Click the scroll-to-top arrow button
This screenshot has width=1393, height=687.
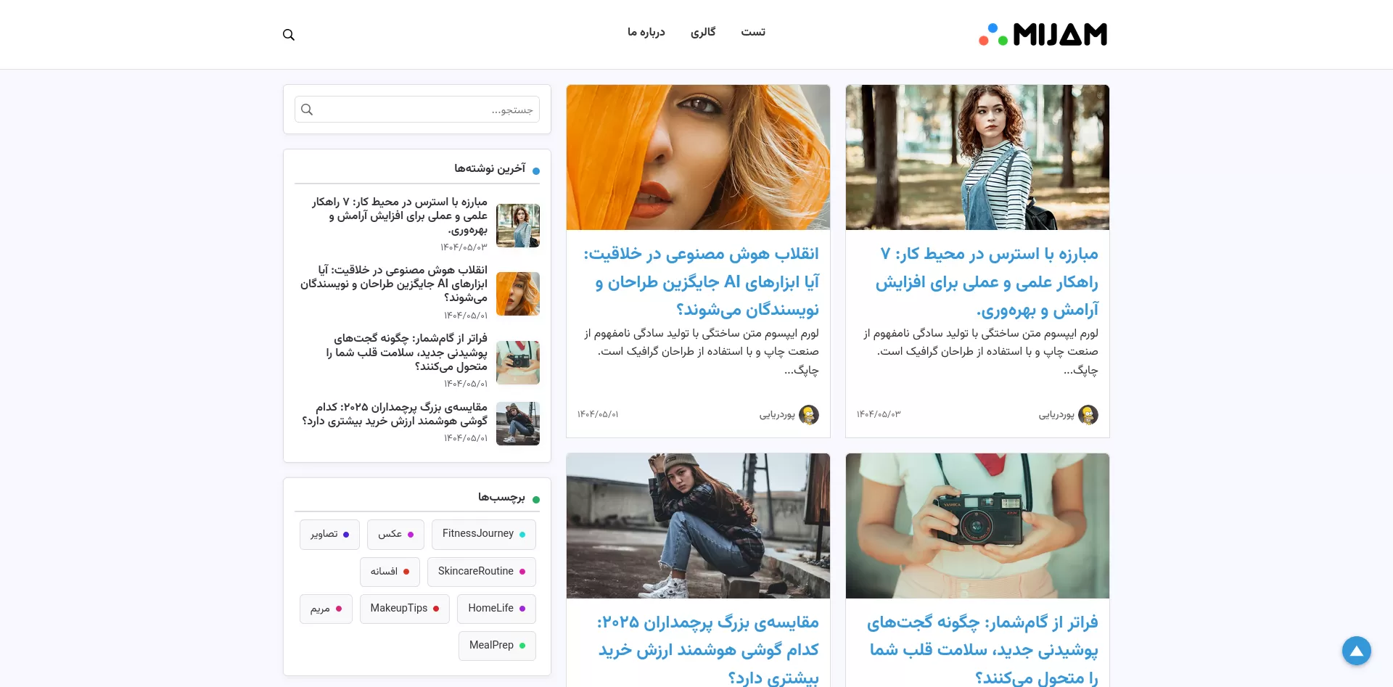1357,651
